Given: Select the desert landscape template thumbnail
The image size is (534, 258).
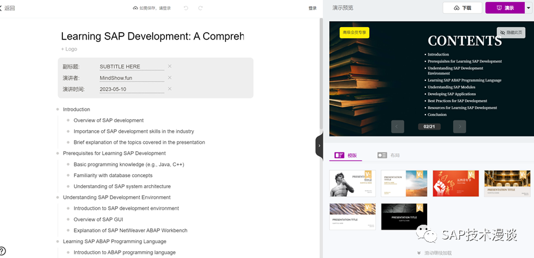Looking at the screenshot, I should (404, 183).
